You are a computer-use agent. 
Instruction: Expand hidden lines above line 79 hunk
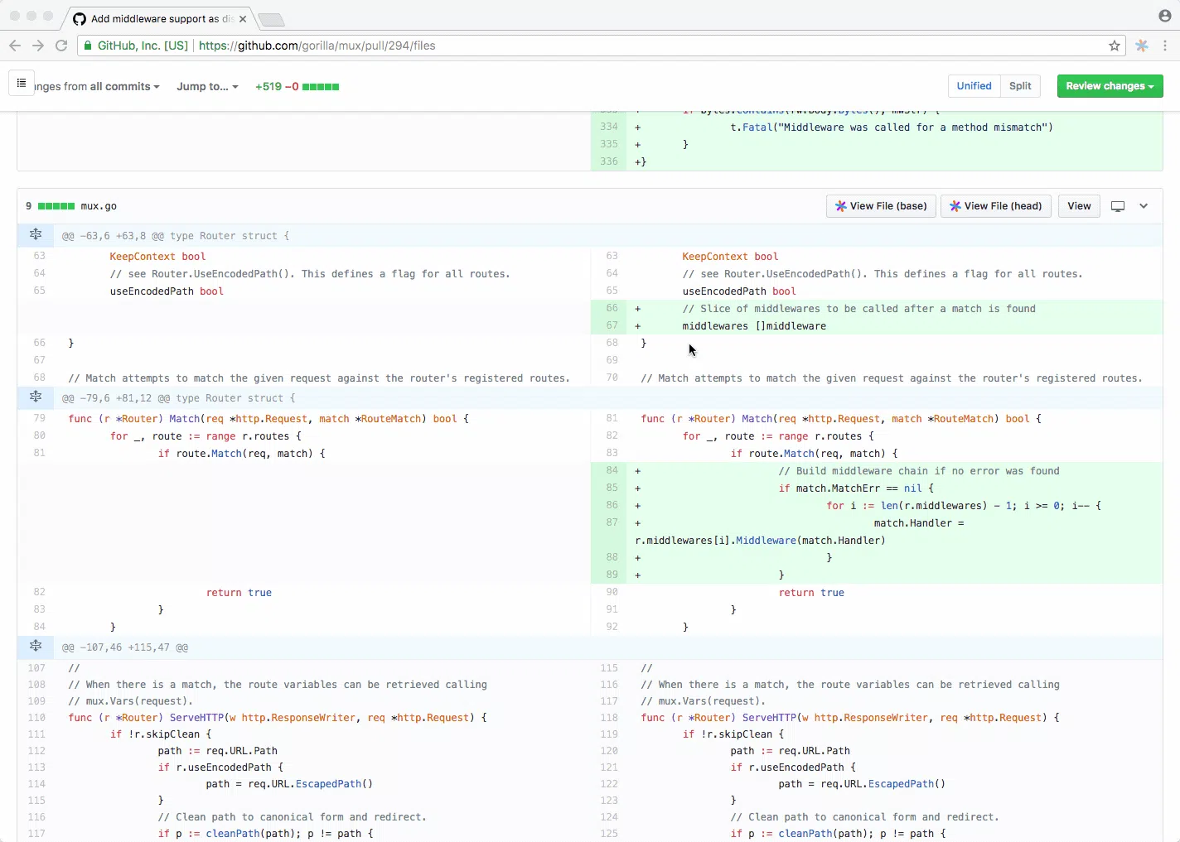click(36, 397)
